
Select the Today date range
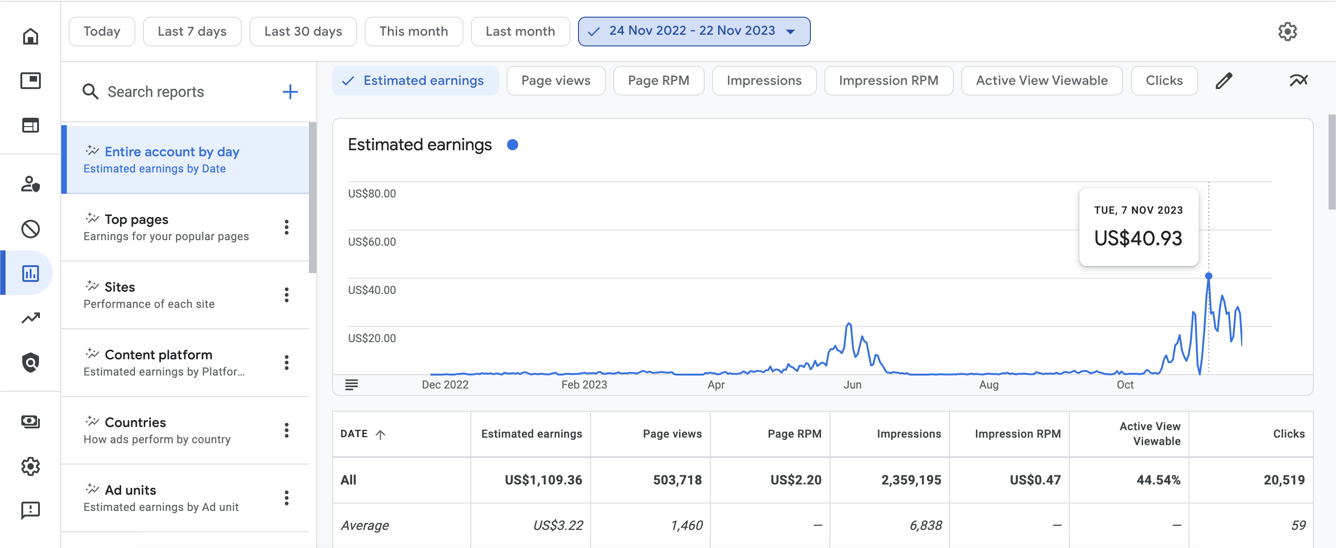tap(102, 32)
